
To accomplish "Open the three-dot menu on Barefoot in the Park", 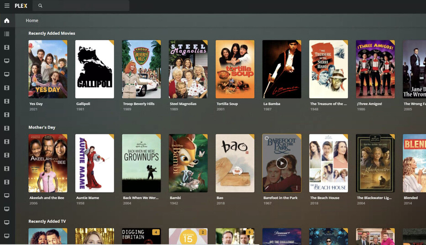I will 297,187.
